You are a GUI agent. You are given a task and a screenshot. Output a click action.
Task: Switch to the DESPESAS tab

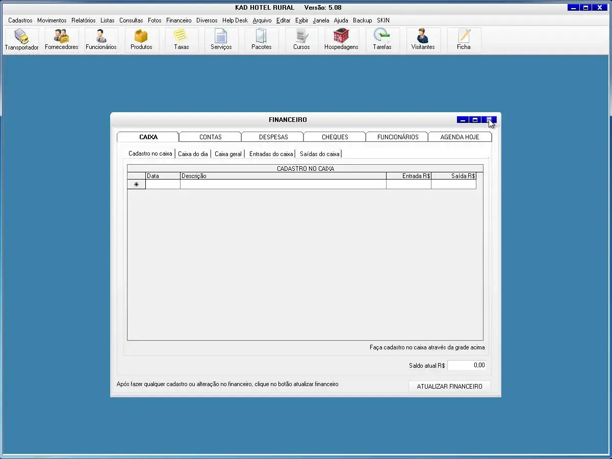click(273, 137)
